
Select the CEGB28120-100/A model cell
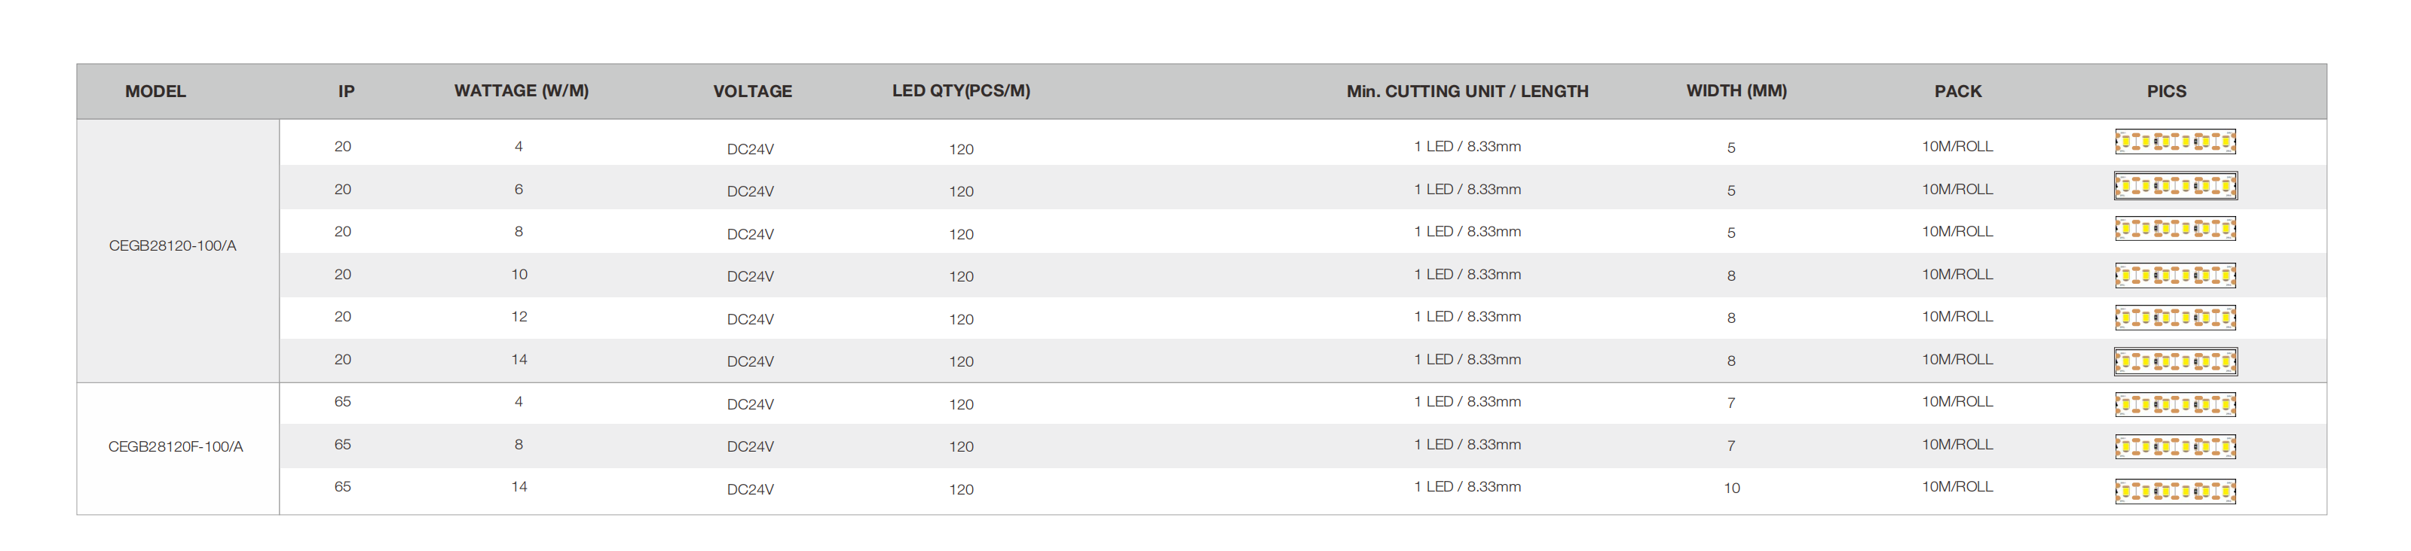point(173,246)
